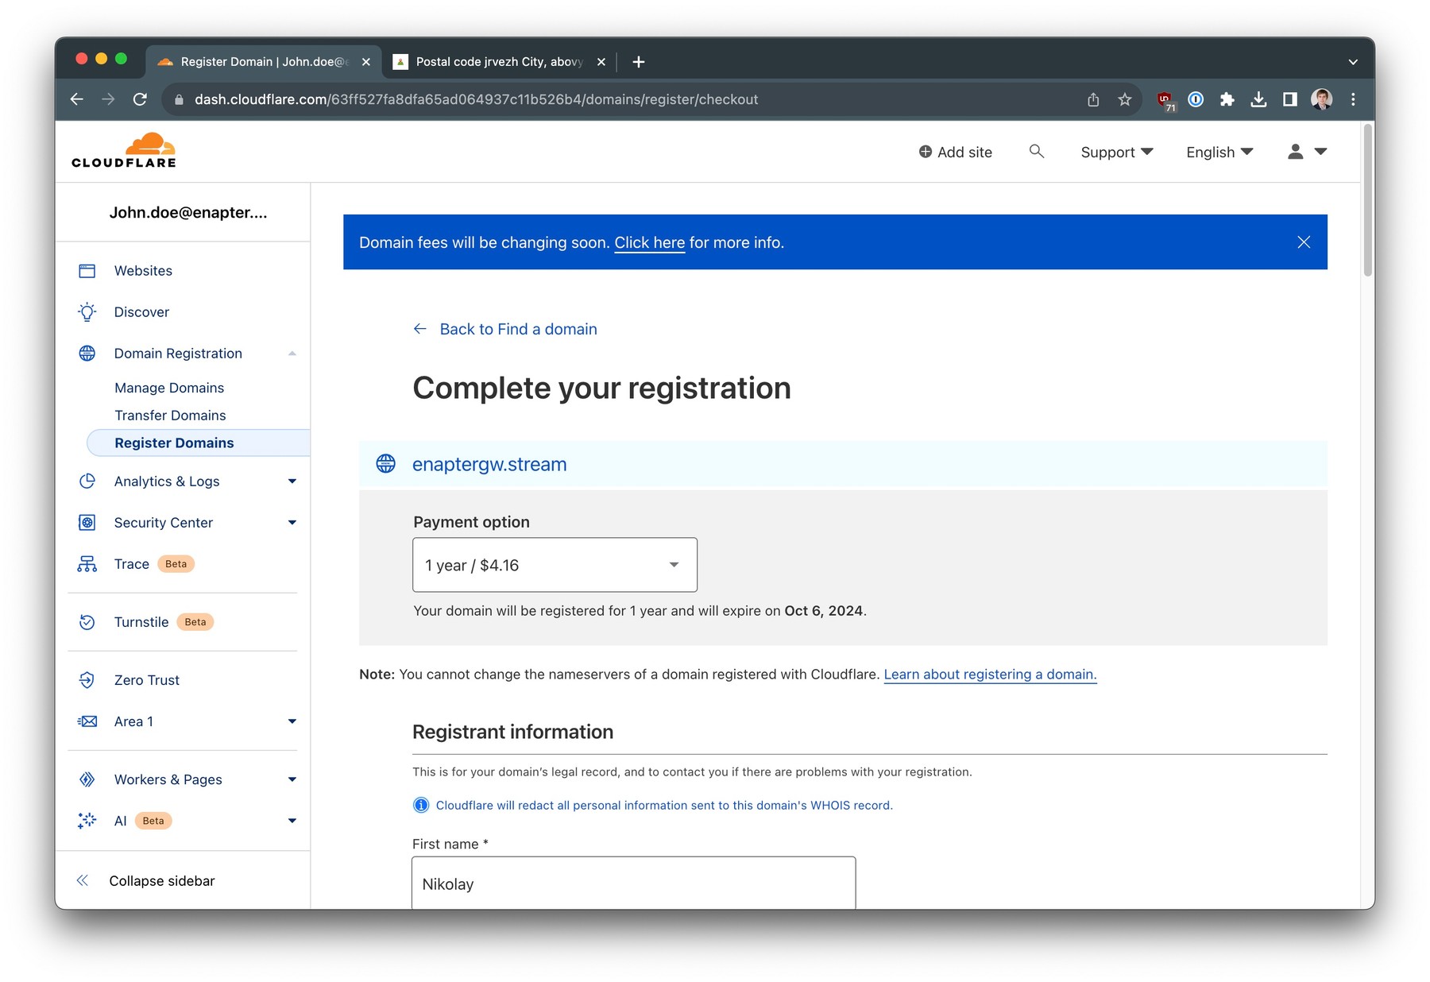Click the account profile icon
1430x982 pixels.
click(x=1295, y=151)
